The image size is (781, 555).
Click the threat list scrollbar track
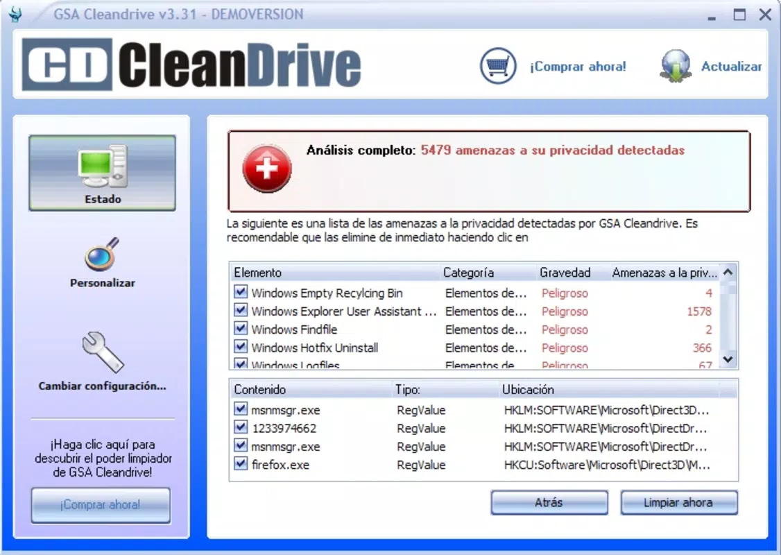728,321
